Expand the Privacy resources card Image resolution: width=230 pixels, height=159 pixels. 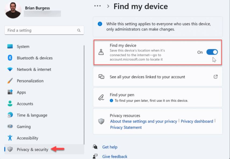point(158,121)
